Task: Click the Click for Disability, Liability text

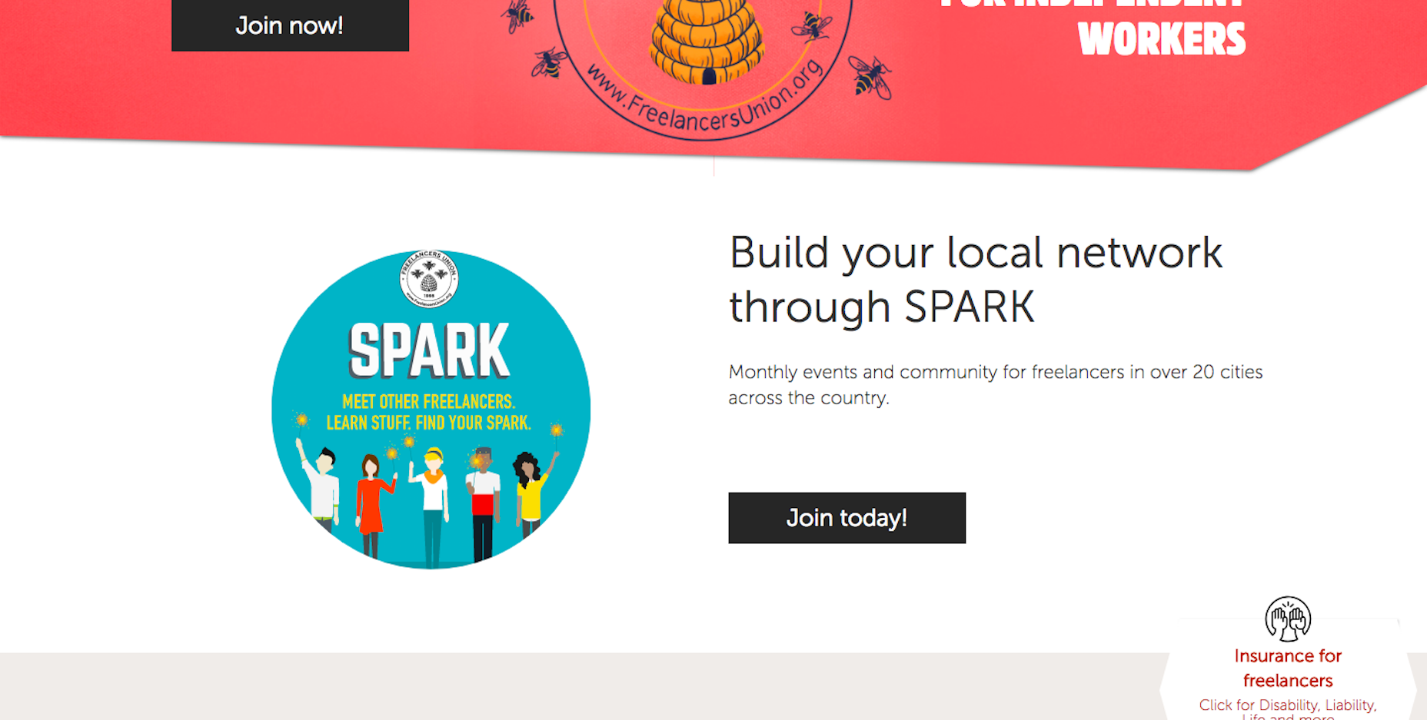Action: tap(1288, 705)
